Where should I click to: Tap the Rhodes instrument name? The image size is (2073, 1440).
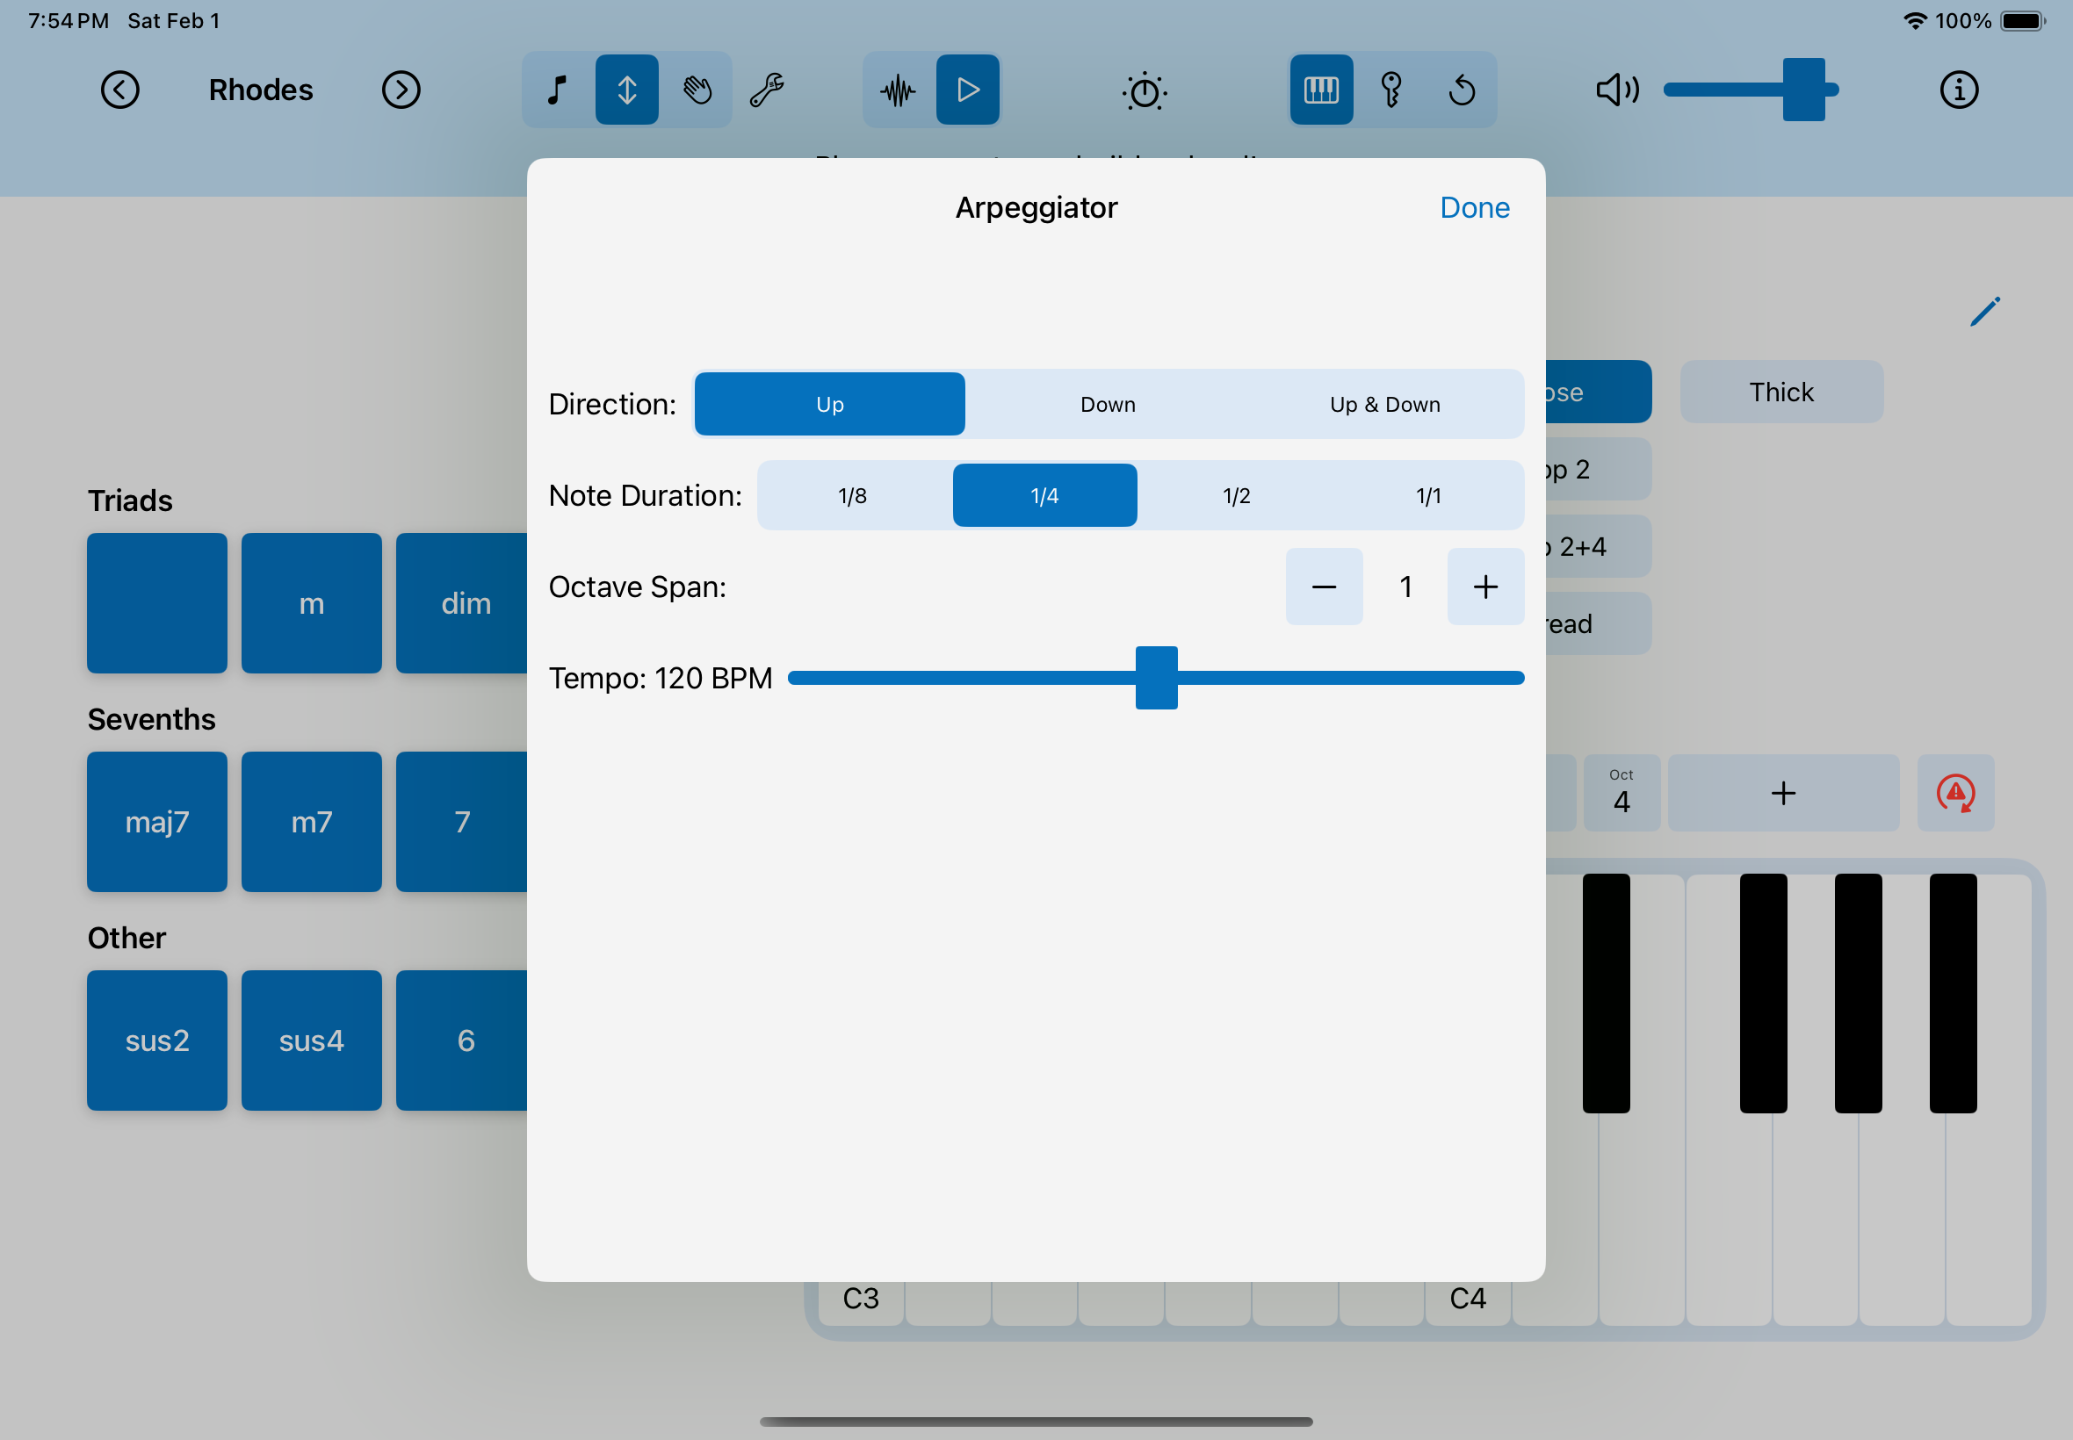click(x=260, y=88)
